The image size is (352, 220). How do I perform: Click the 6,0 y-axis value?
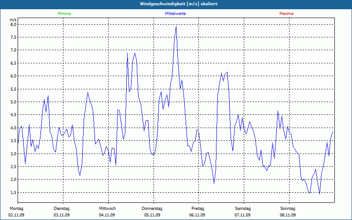pyautogui.click(x=14, y=76)
